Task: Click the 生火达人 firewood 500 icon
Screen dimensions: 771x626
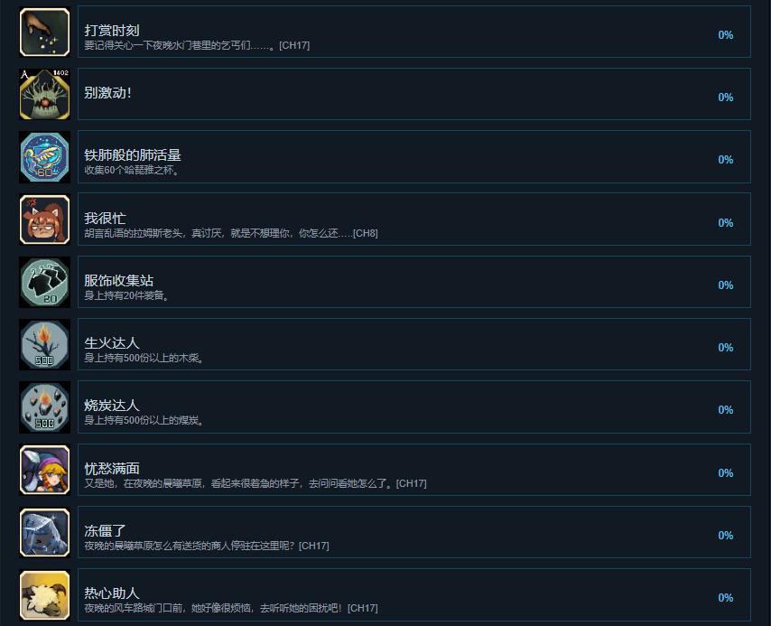Action: (45, 344)
